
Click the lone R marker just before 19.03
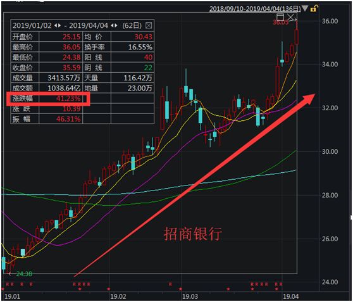(170, 284)
